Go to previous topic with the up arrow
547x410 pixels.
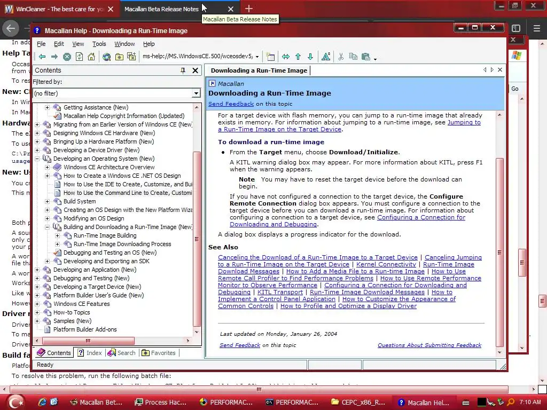[298, 57]
